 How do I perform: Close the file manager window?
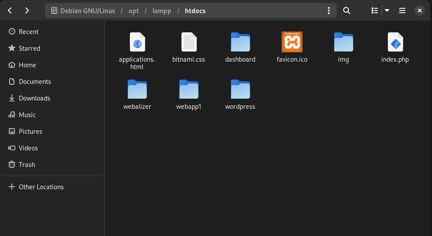419,10
